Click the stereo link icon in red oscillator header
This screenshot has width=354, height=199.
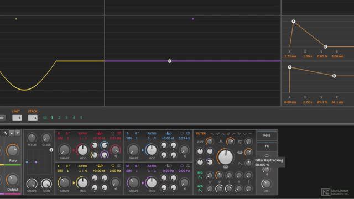119,133
